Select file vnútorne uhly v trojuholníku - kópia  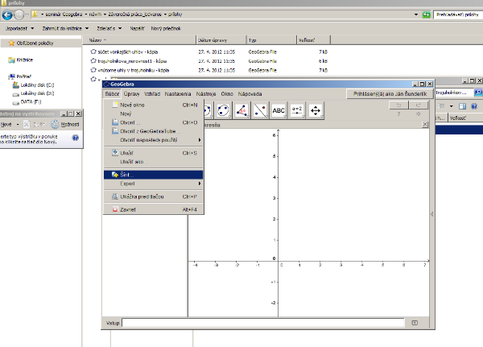coord(130,70)
